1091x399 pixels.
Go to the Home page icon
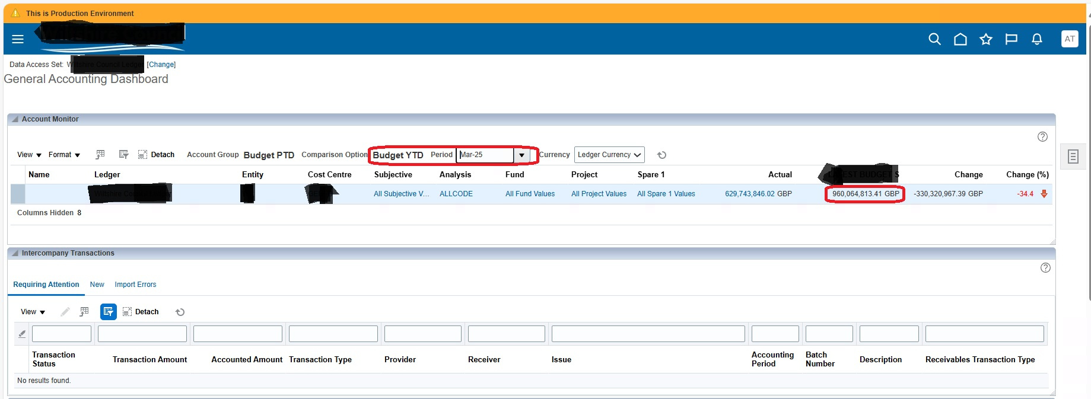click(960, 39)
